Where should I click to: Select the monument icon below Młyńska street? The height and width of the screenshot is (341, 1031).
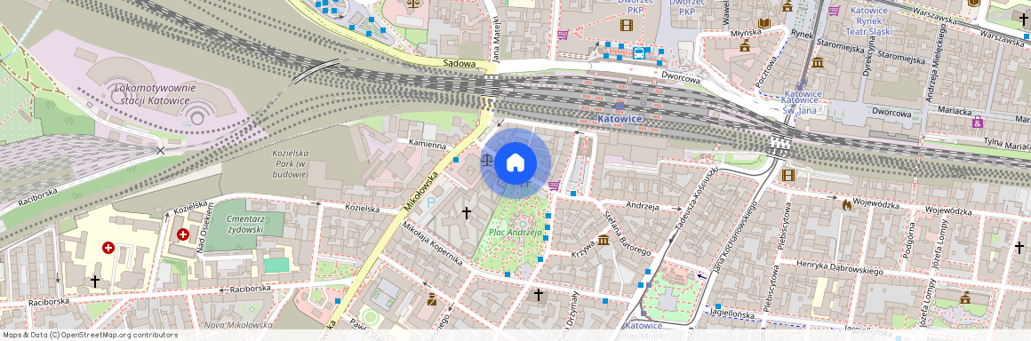745,46
